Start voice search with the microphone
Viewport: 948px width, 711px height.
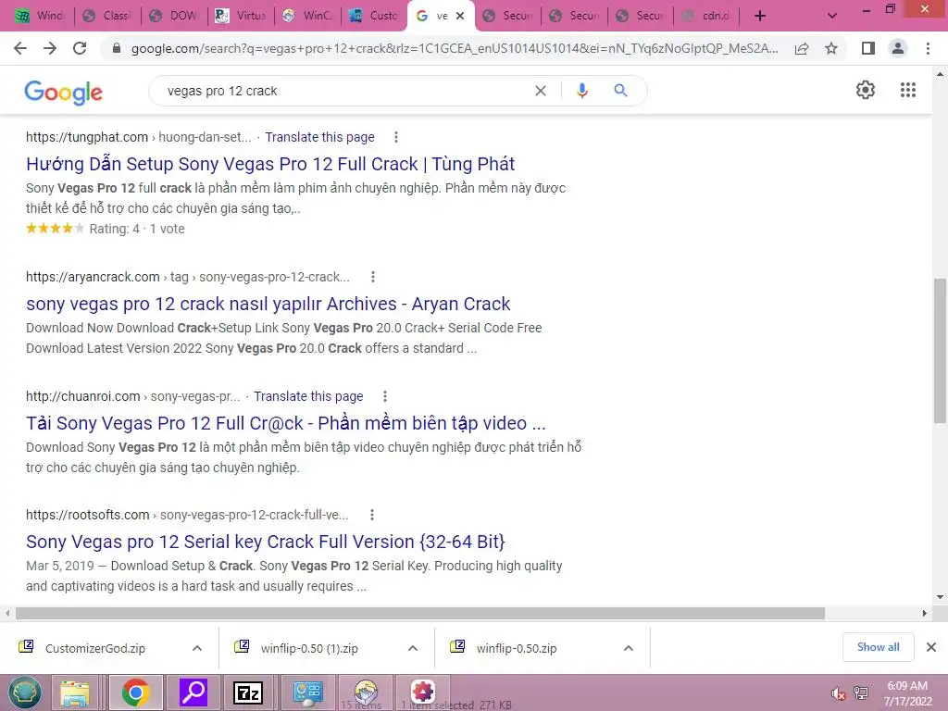coord(582,91)
